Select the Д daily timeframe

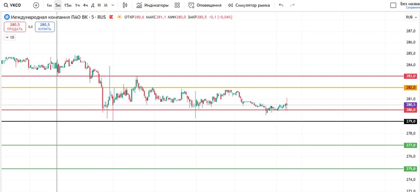coord(93,5)
